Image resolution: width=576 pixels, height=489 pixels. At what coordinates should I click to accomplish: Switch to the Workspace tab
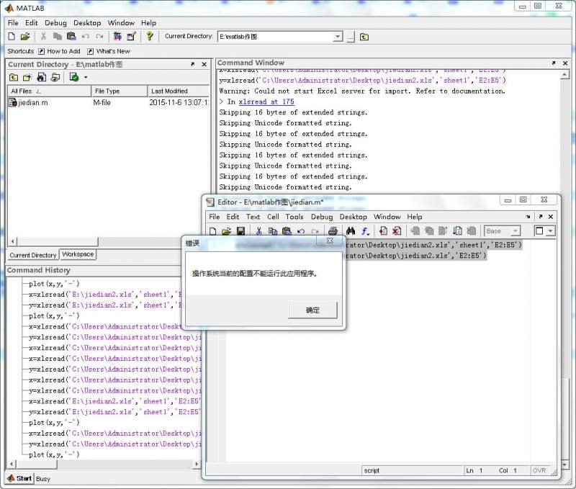coord(78,255)
